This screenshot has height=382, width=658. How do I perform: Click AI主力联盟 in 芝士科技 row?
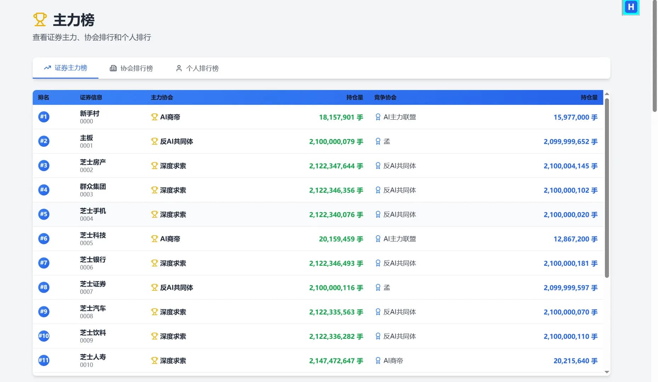click(400, 239)
